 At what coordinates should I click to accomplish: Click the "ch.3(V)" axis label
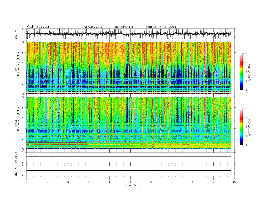pyautogui.click(x=16, y=158)
